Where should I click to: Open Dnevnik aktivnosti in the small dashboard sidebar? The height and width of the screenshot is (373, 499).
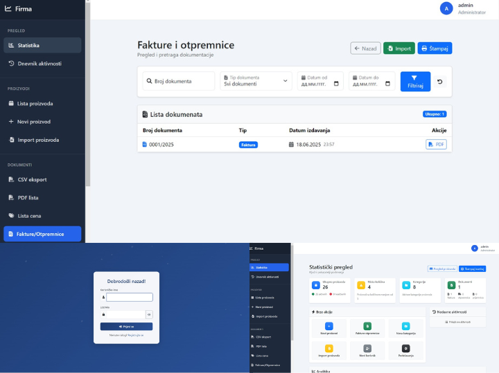tap(269, 277)
